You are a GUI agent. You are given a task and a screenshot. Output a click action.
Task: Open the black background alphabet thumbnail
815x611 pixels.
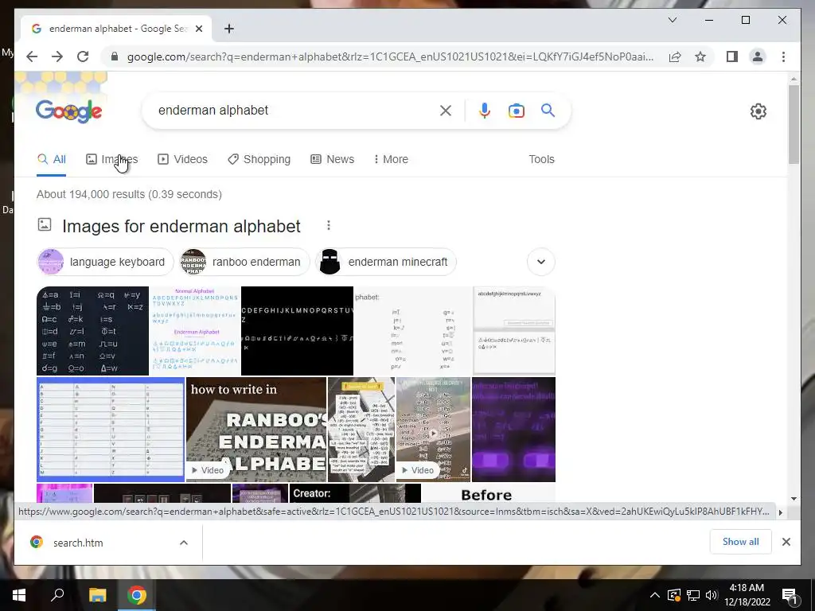(x=297, y=330)
